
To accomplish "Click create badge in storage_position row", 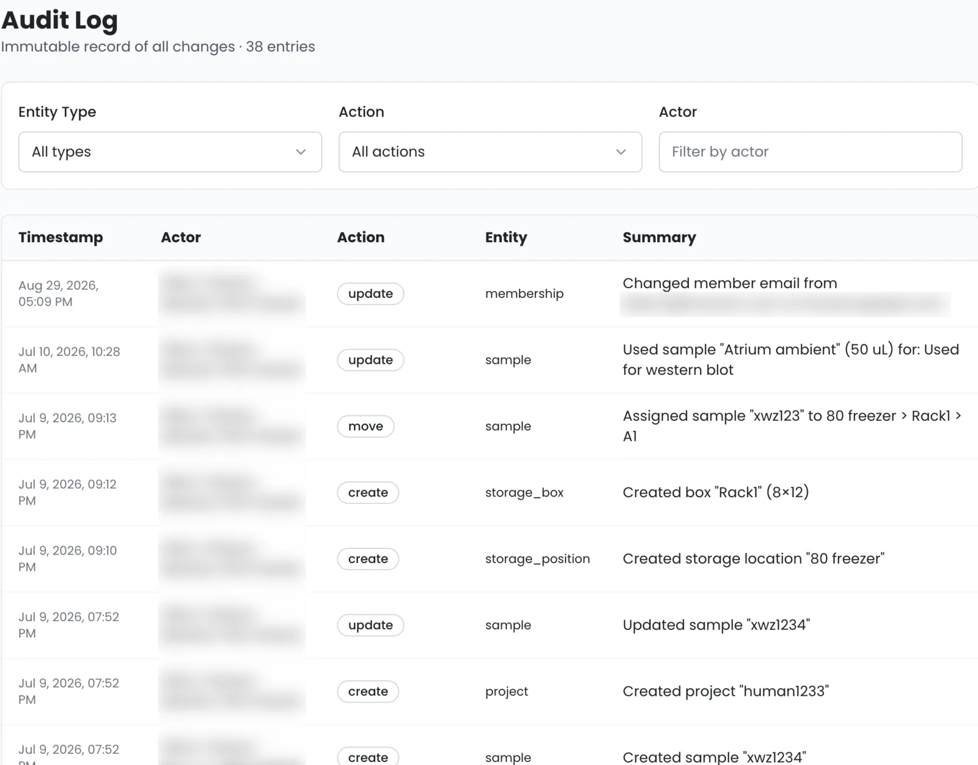I will [368, 559].
